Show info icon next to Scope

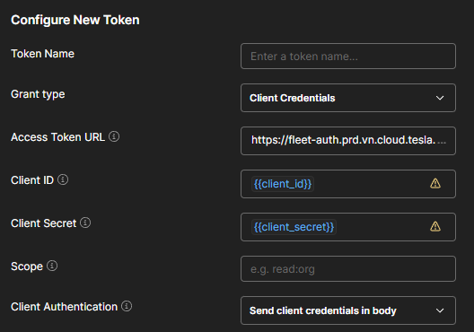[x=52, y=266]
